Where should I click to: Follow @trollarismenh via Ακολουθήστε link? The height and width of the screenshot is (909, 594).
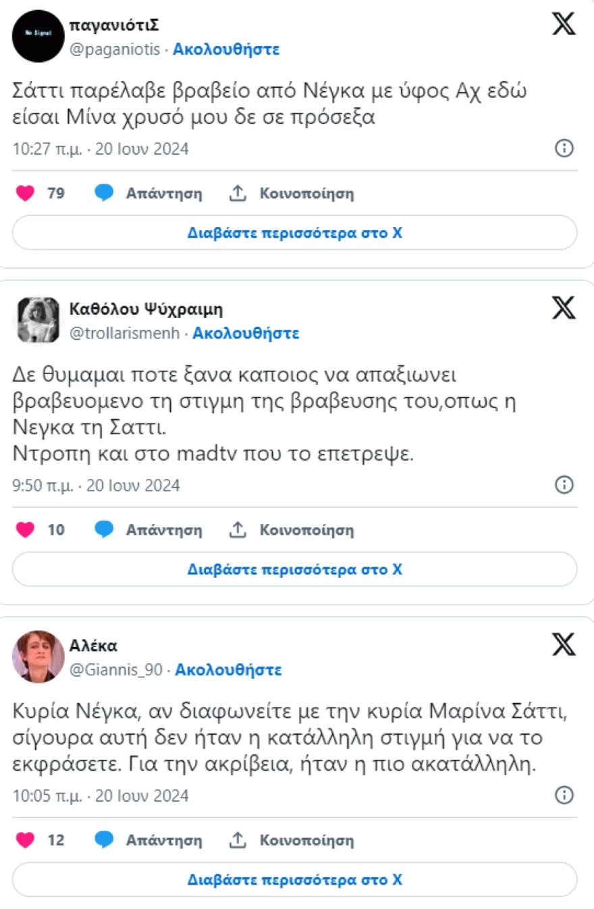pos(246,332)
